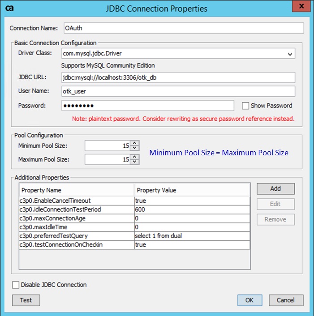Cancel the connection properties dialog

coord(285,300)
